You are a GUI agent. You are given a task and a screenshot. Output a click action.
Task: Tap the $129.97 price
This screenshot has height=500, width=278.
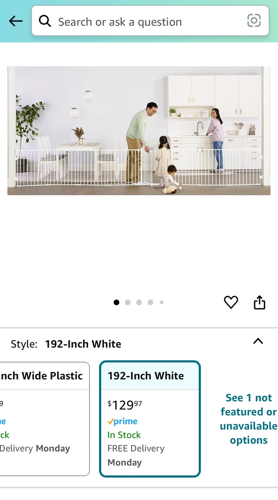click(x=125, y=405)
